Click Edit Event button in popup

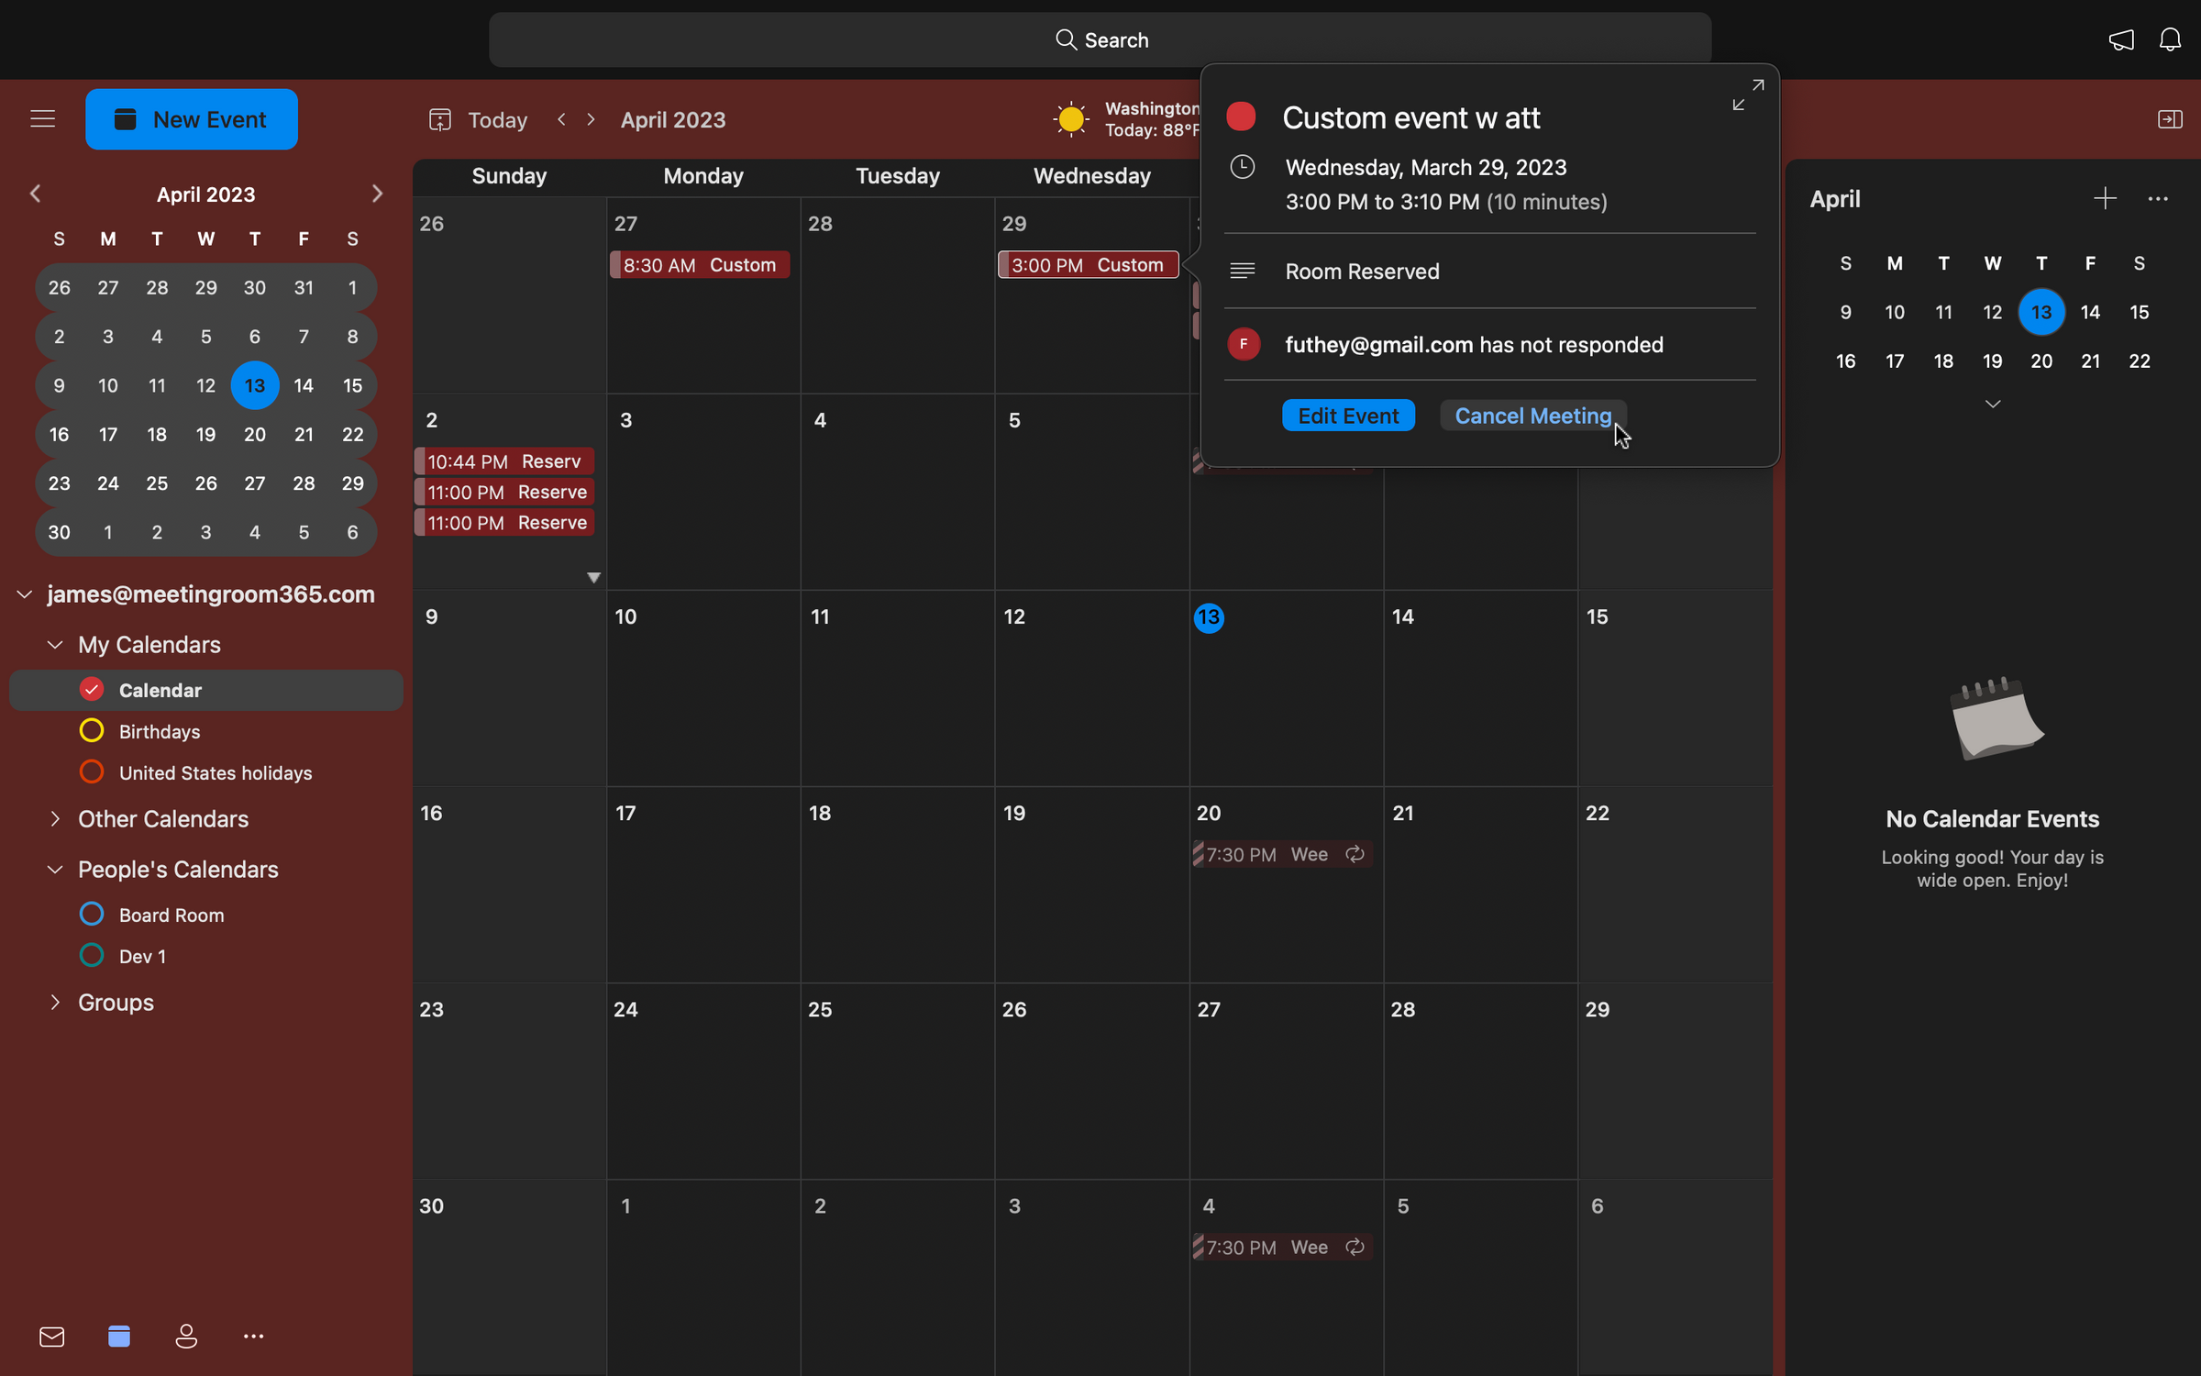pyautogui.click(x=1347, y=414)
